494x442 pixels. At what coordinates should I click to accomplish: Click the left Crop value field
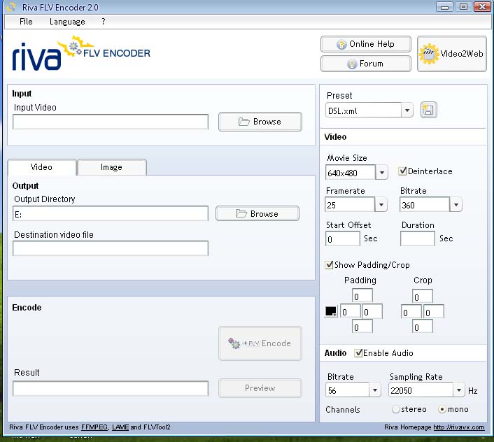pos(411,312)
